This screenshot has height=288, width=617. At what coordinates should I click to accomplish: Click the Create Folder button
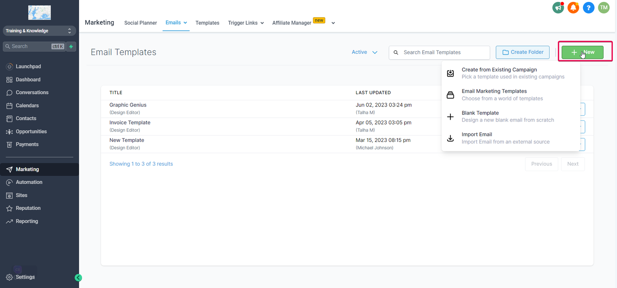point(523,52)
